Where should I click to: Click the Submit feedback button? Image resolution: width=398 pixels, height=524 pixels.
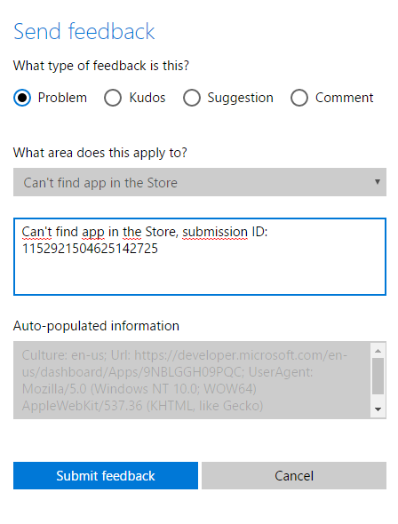click(x=106, y=475)
